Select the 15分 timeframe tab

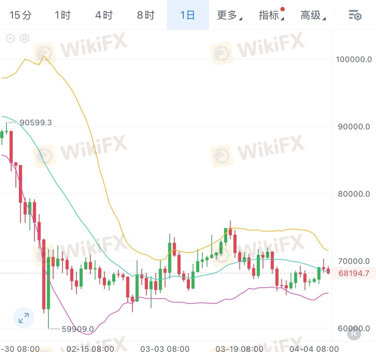tap(20, 15)
